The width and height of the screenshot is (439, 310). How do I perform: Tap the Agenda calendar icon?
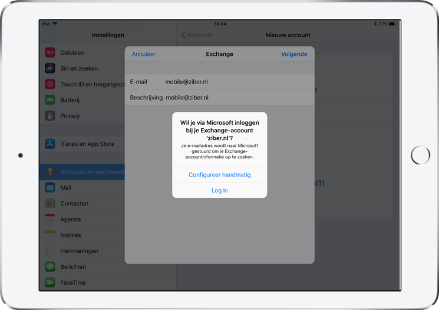tap(50, 219)
